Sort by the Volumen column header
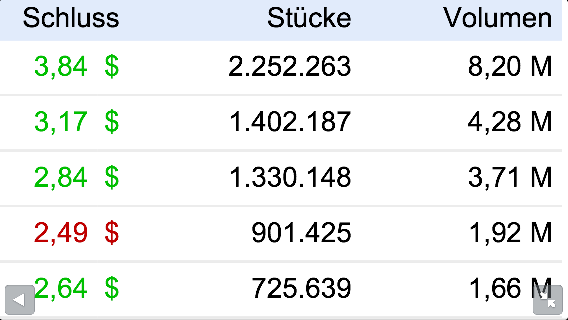The height and width of the screenshot is (320, 568). point(498,18)
